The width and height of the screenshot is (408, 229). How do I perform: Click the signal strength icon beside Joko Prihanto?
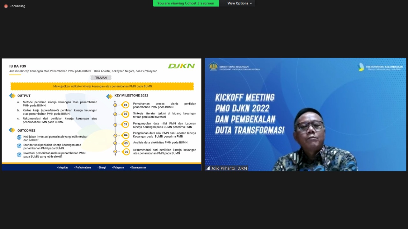click(208, 168)
